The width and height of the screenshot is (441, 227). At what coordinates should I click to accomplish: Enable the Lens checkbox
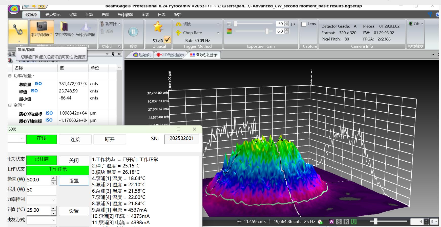tap(304, 24)
